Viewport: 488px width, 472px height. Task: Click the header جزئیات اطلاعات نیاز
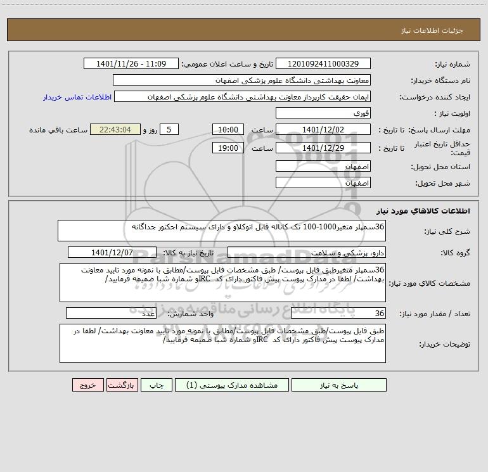tap(432, 30)
